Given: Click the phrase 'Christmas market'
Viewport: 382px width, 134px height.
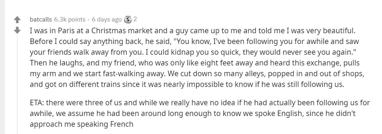Looking at the screenshot, I should 122,31.
